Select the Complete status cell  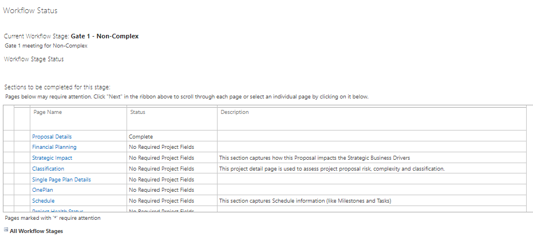141,137
